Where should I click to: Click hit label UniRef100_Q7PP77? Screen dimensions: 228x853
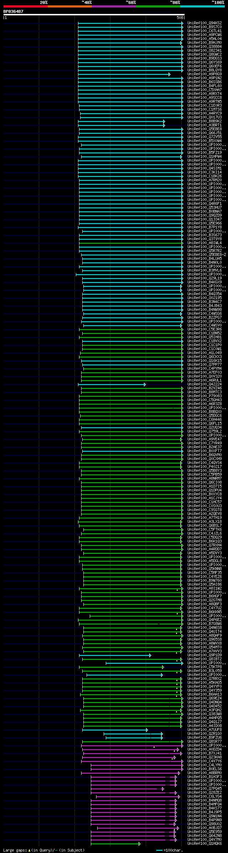click(x=204, y=365)
